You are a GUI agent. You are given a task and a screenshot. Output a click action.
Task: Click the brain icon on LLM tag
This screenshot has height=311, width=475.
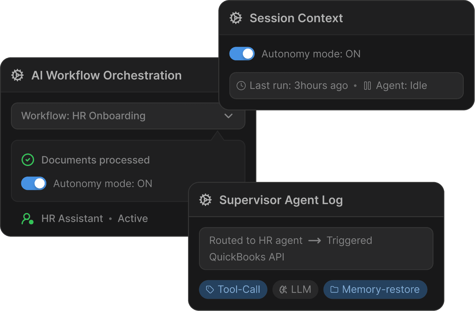[x=283, y=289]
